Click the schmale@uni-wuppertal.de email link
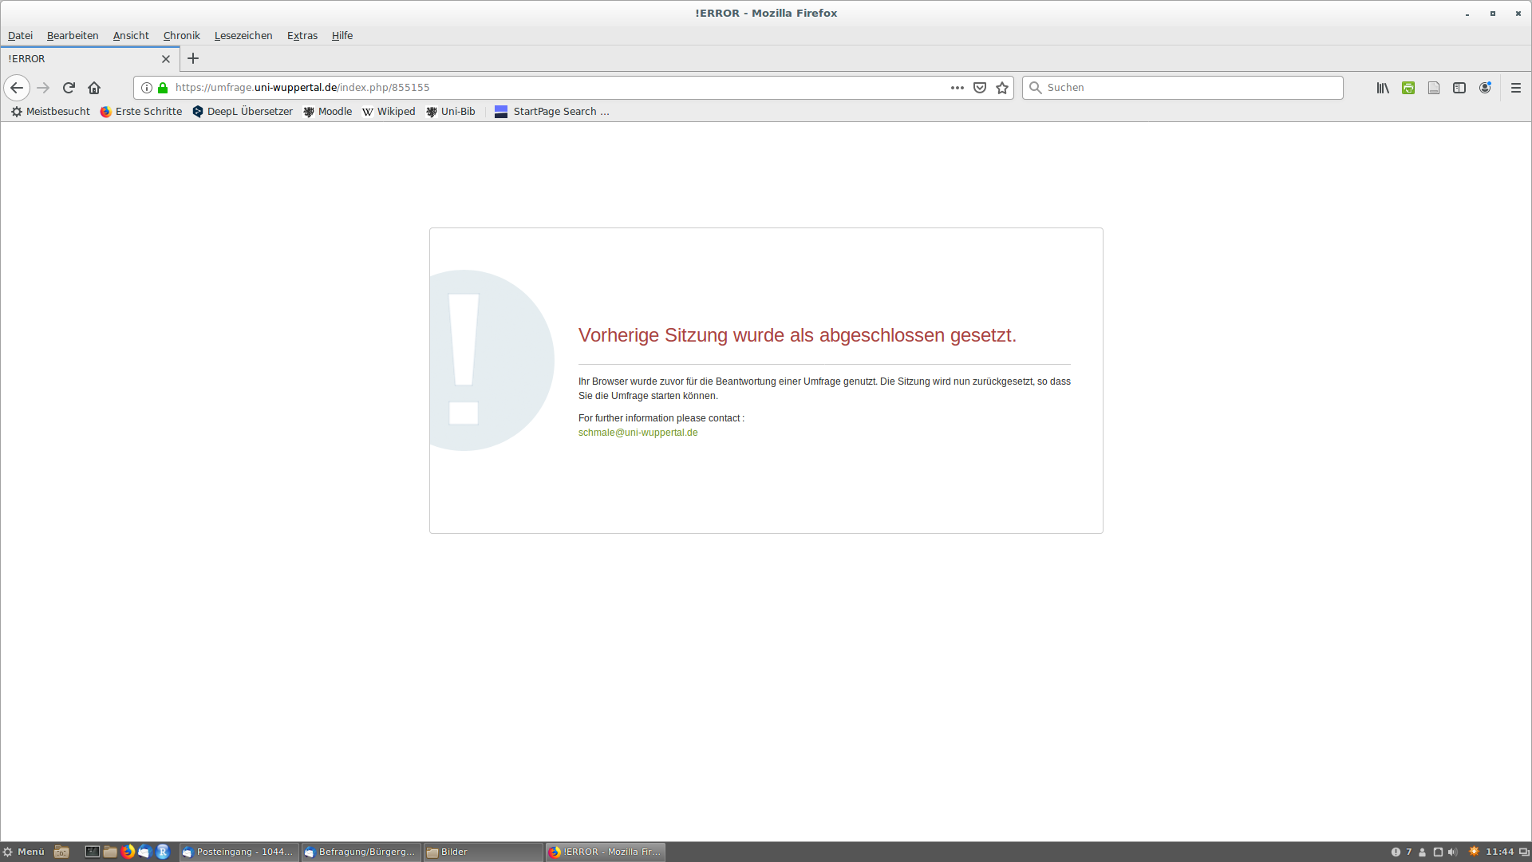This screenshot has width=1532, height=862. (638, 433)
